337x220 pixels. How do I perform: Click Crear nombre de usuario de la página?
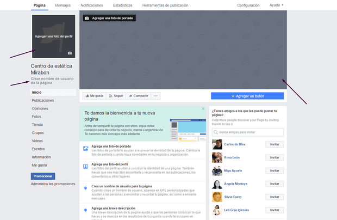[52, 81]
